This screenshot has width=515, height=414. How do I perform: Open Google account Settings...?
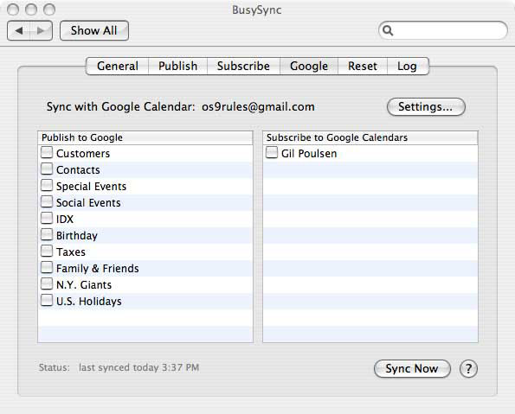click(x=426, y=107)
